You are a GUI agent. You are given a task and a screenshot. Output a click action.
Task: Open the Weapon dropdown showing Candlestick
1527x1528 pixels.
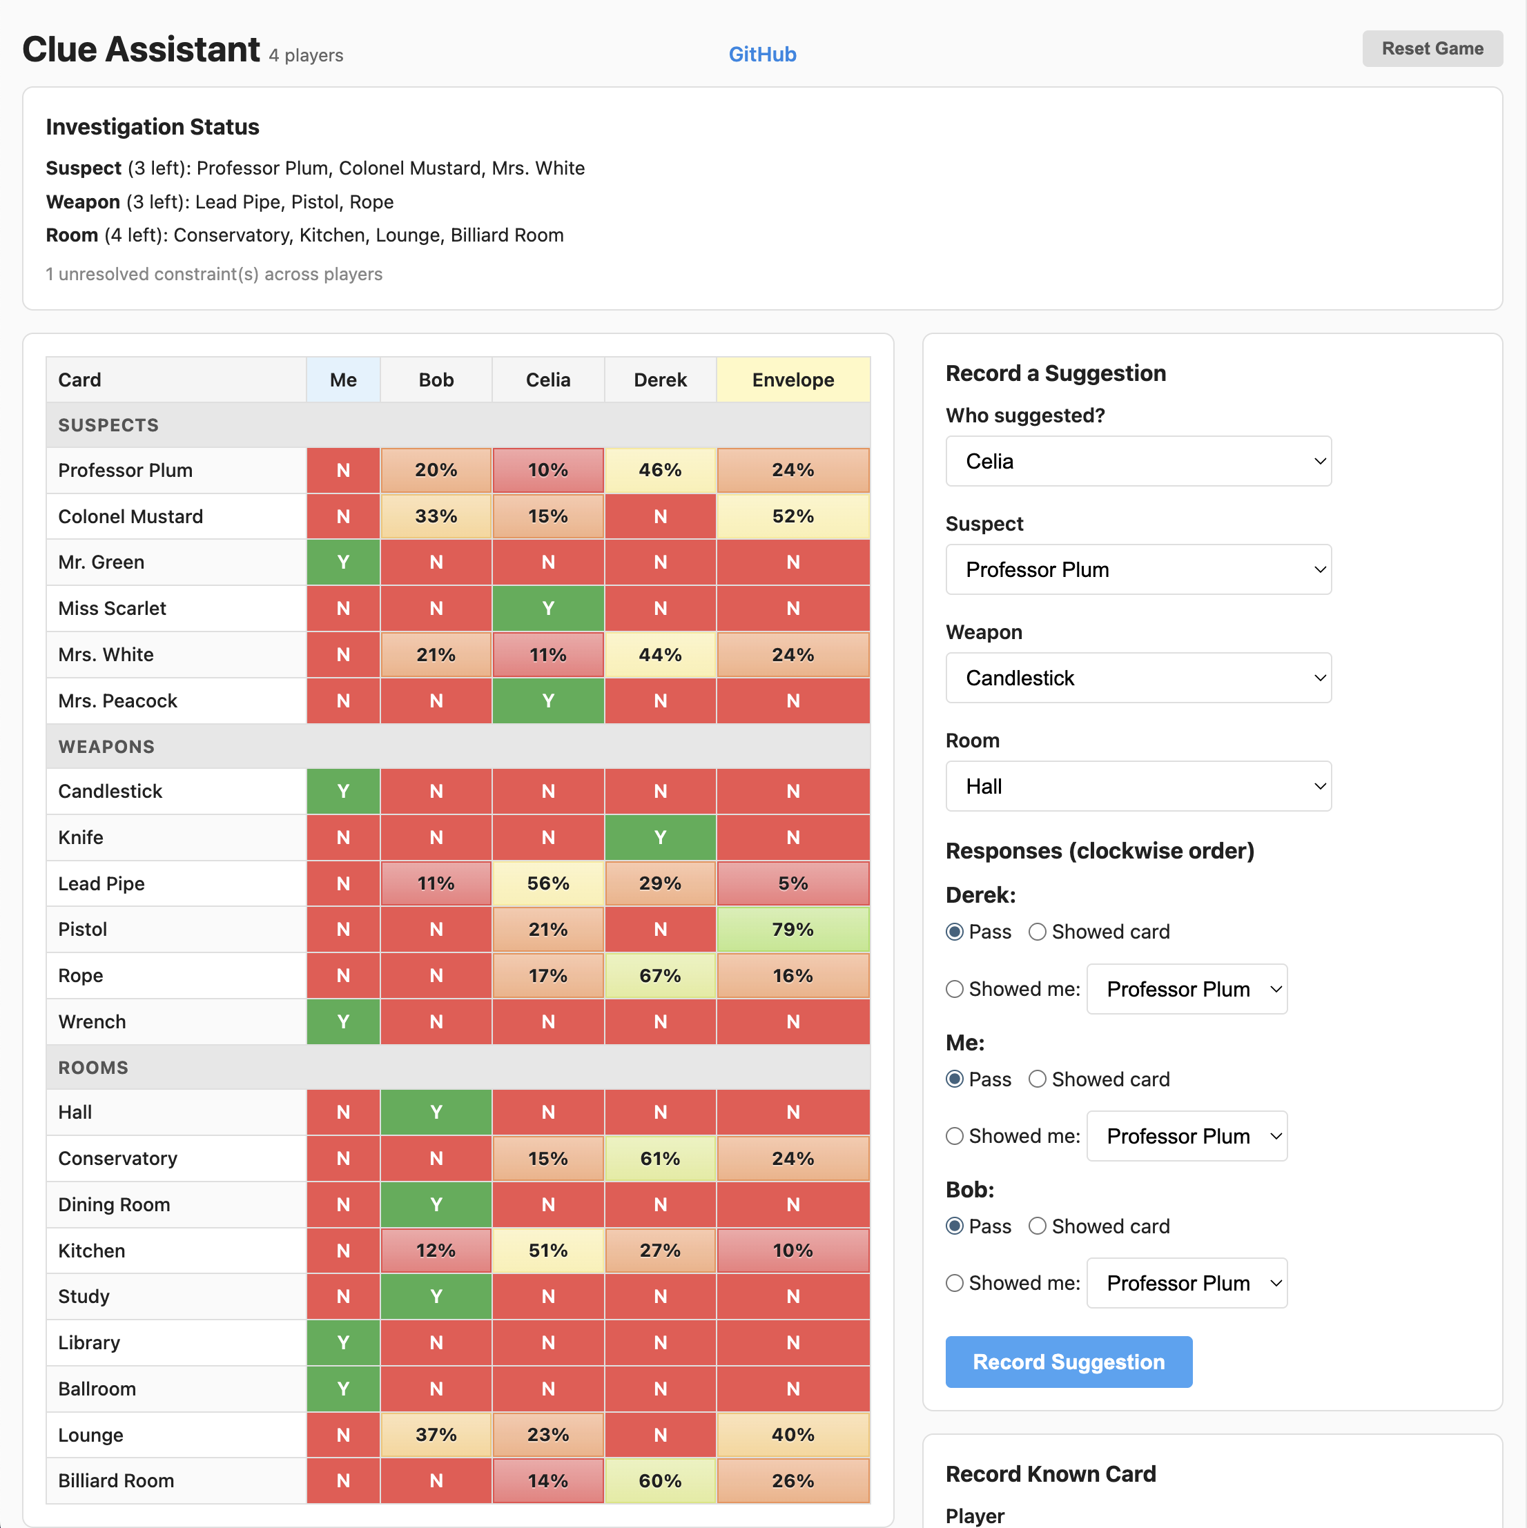(x=1137, y=678)
